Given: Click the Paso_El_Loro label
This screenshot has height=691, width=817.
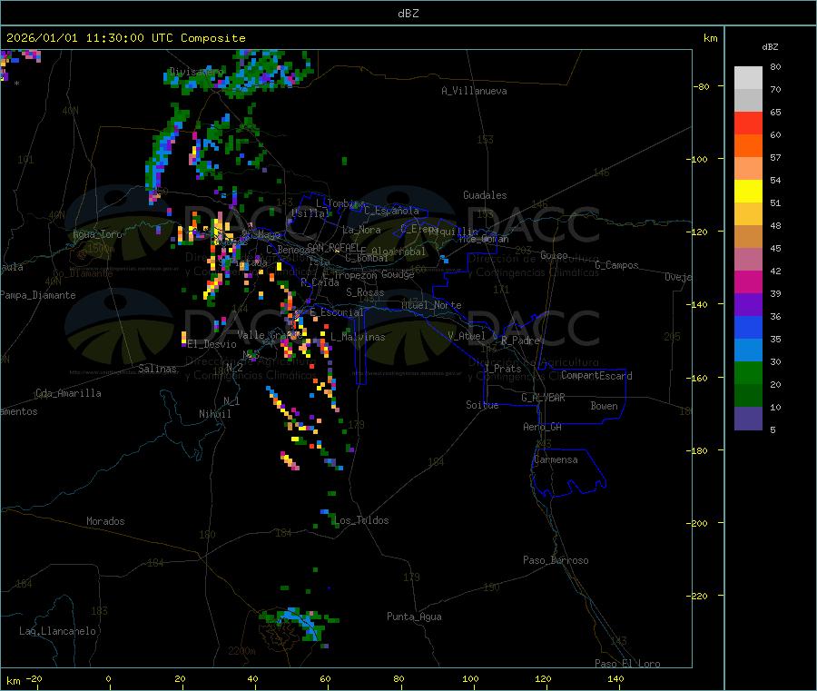Looking at the screenshot, I should click(x=627, y=664).
